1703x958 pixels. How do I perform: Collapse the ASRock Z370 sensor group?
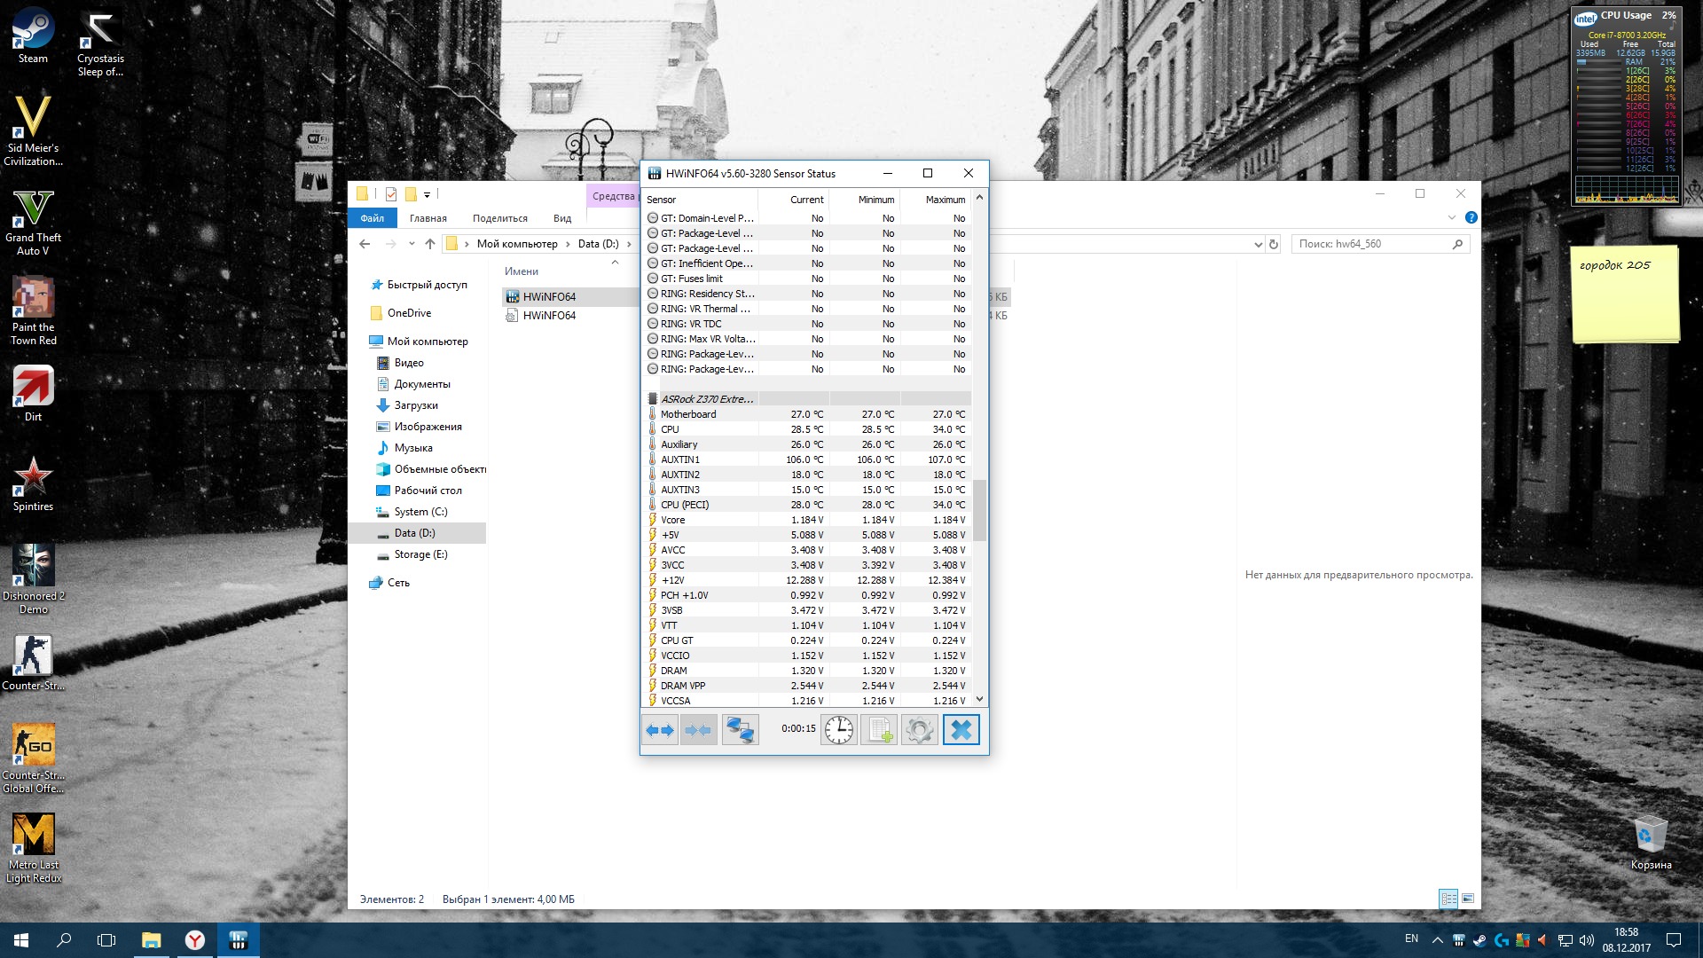point(707,399)
